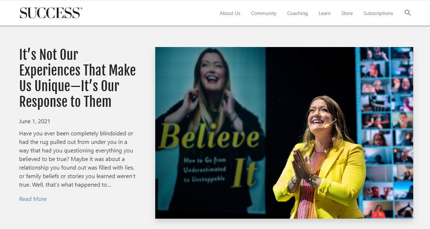Open the About Us menu
This screenshot has height=229, width=430.
coord(230,13)
